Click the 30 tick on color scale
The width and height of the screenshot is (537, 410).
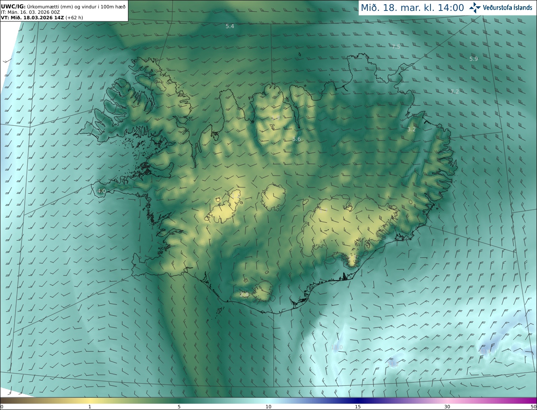coord(447,407)
